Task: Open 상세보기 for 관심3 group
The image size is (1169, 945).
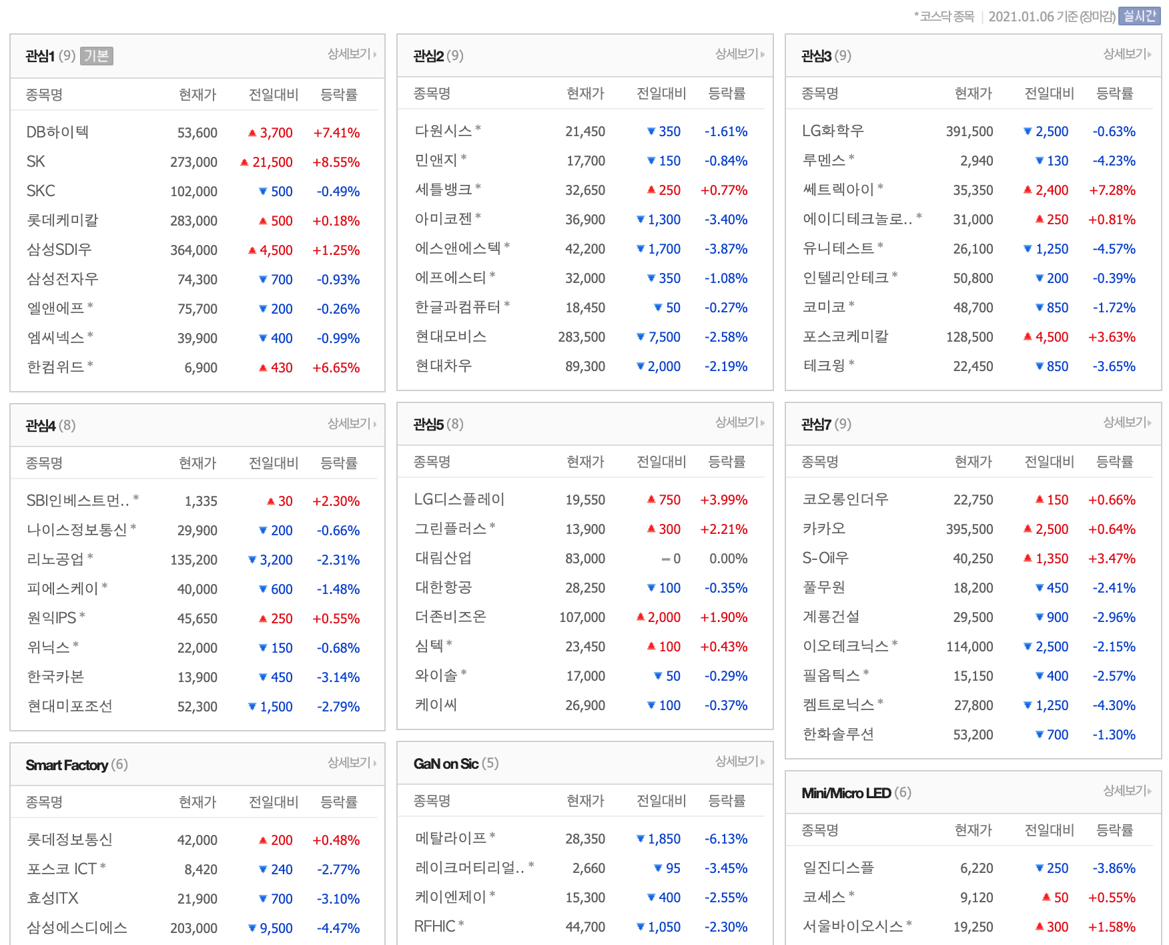Action: point(1128,54)
